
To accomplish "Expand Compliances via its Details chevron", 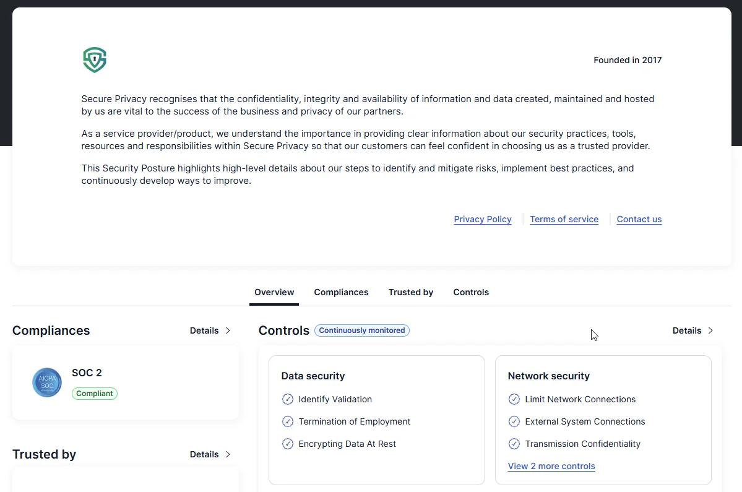I will pyautogui.click(x=210, y=330).
